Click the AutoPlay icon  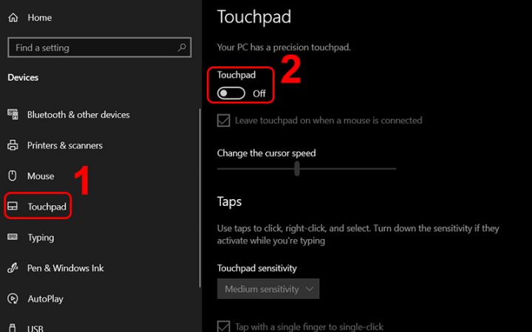point(13,300)
